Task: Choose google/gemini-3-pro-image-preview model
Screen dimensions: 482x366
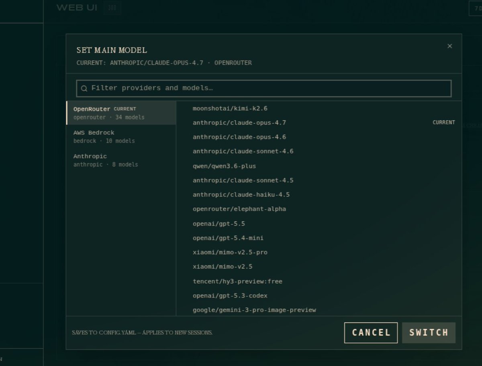Action: click(319, 310)
